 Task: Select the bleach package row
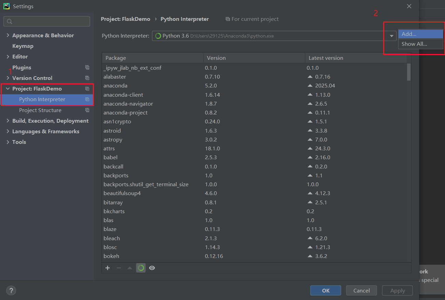tap(254, 238)
